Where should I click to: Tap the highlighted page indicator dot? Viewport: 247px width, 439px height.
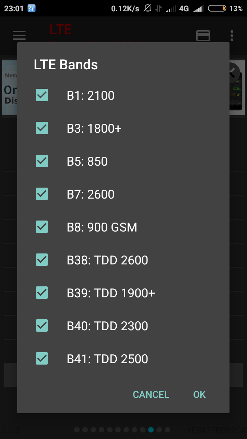(151, 430)
